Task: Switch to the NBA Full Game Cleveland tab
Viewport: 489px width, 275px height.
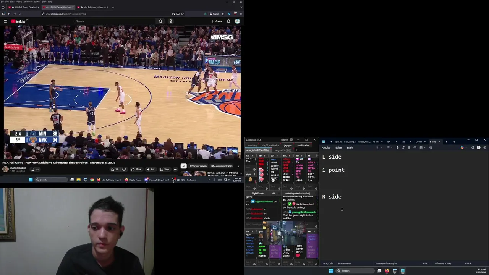Action: pos(24,7)
